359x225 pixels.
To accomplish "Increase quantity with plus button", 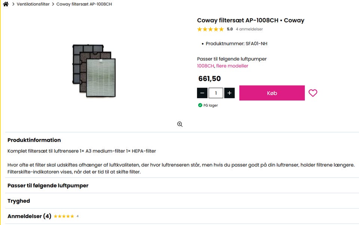I will [230, 93].
